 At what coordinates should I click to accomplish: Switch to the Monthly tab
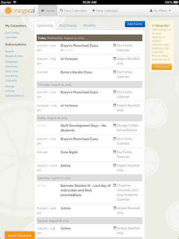click(x=89, y=25)
